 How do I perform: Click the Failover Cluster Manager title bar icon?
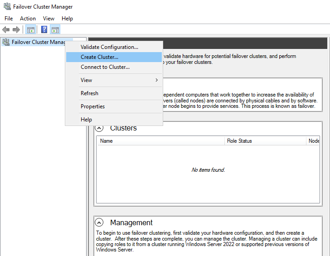(7, 6)
